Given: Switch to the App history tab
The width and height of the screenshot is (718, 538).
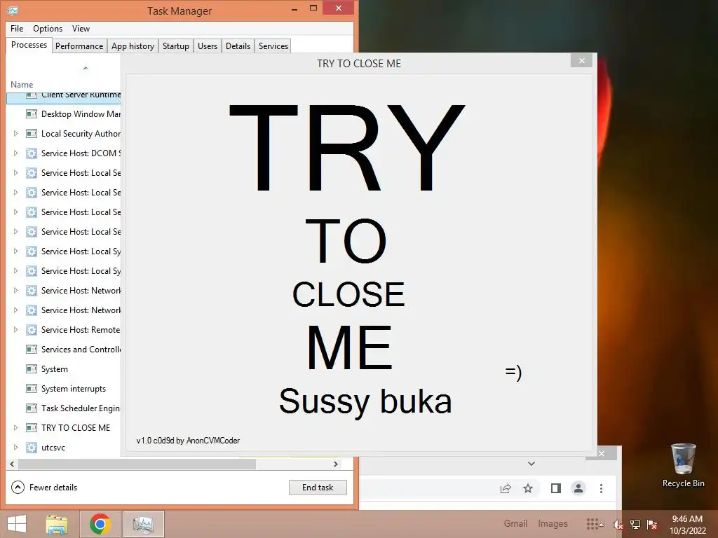Looking at the screenshot, I should (133, 46).
